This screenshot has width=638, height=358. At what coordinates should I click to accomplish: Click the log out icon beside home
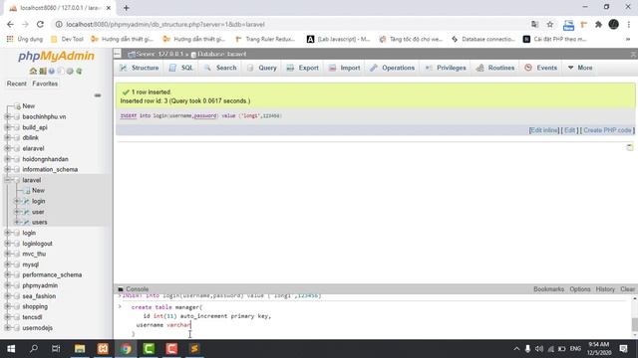pyautogui.click(x=42, y=71)
